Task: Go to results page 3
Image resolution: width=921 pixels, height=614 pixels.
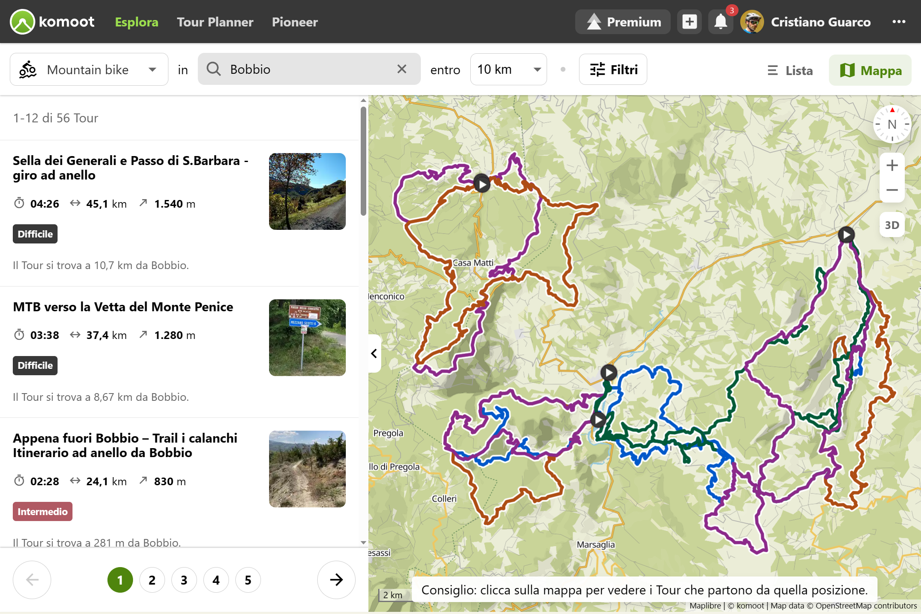Action: tap(184, 580)
